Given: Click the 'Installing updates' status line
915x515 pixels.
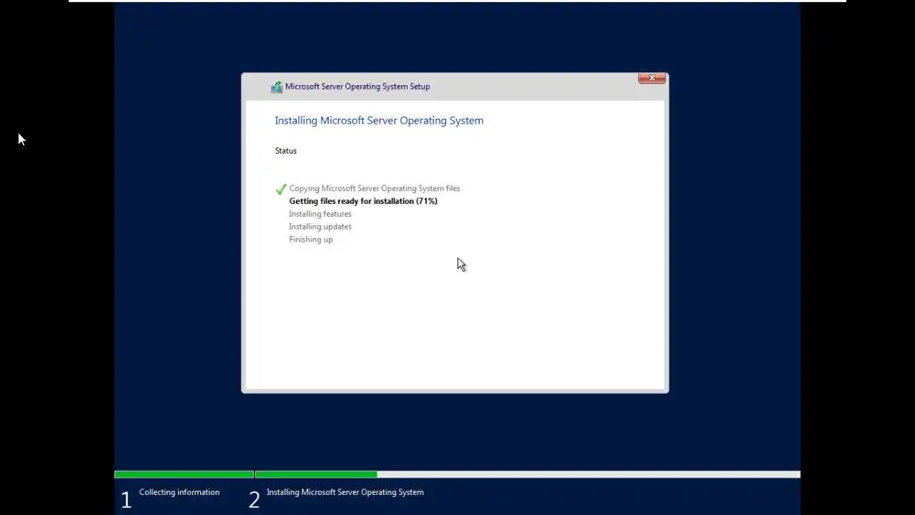Looking at the screenshot, I should pos(320,227).
